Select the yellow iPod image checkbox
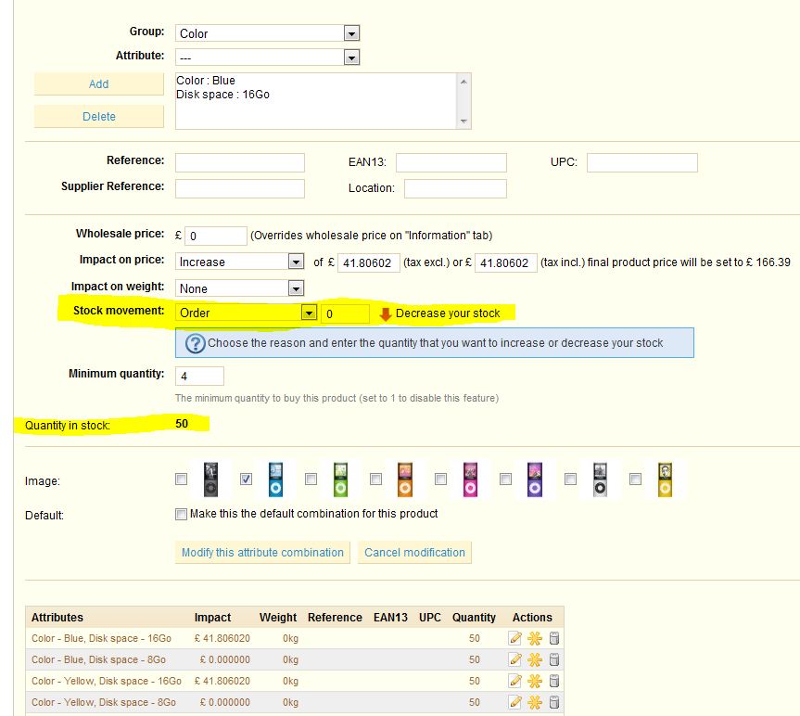 (635, 479)
